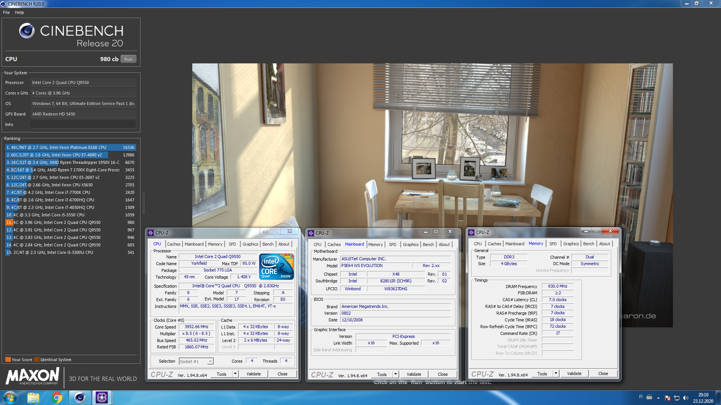Click the Cinebench app icon in the title bar
Viewport: 721px width, 405px height.
pyautogui.click(x=3, y=4)
